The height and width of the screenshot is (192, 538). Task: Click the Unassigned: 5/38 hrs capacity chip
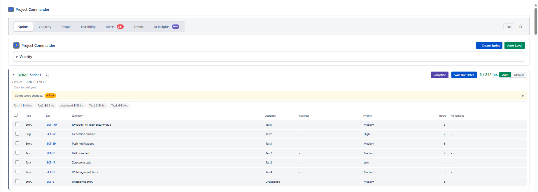tap(71, 106)
